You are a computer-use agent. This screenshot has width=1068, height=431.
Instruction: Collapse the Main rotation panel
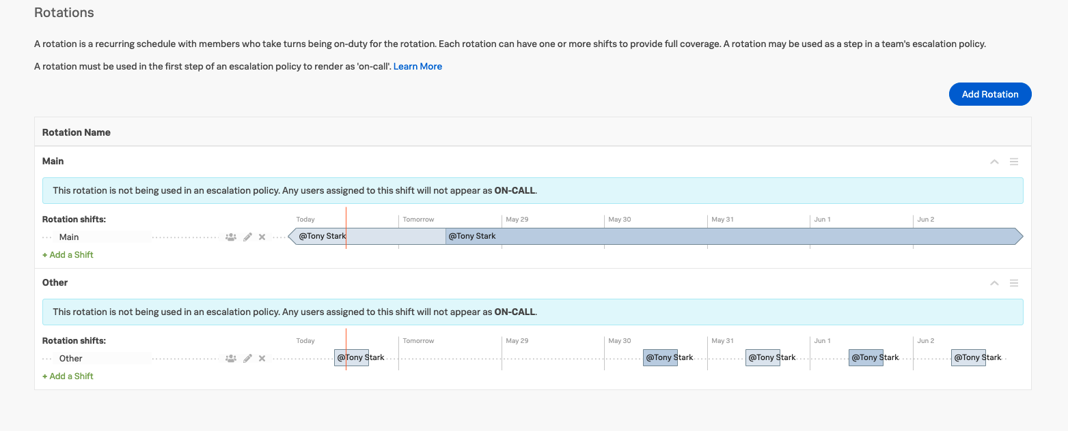(994, 162)
